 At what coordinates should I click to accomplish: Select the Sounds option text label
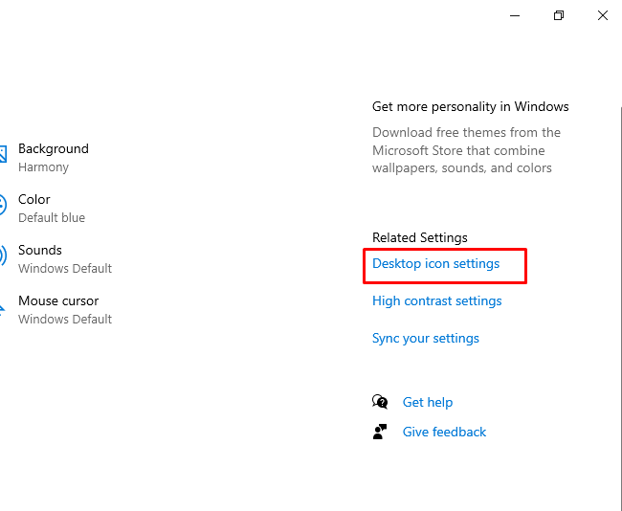40,251
